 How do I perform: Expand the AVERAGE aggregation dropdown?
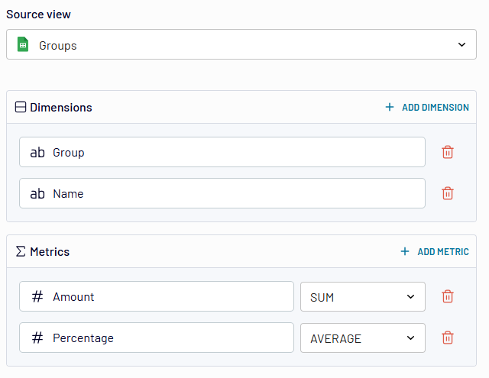[x=363, y=338]
